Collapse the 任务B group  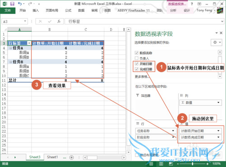coord(11,62)
